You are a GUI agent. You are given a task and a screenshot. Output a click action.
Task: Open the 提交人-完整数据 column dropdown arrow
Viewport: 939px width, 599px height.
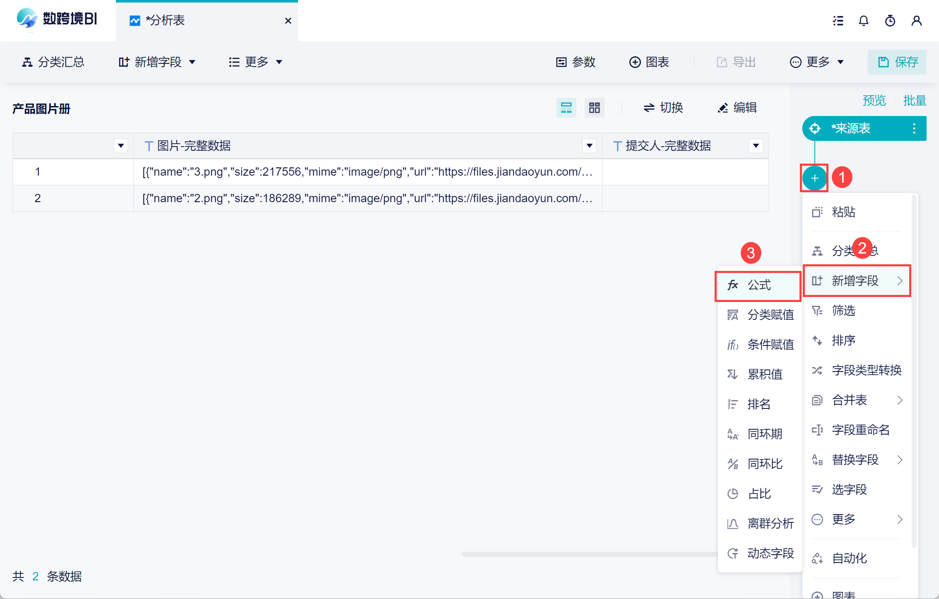(x=756, y=146)
